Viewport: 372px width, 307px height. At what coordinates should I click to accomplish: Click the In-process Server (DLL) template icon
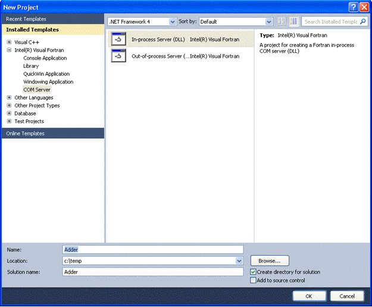point(118,39)
